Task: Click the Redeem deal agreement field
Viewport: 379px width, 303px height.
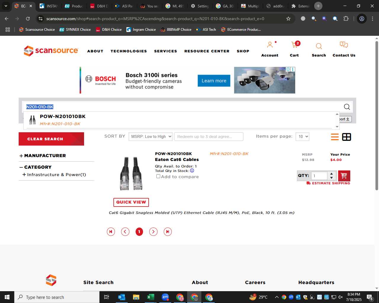Action: click(209, 136)
